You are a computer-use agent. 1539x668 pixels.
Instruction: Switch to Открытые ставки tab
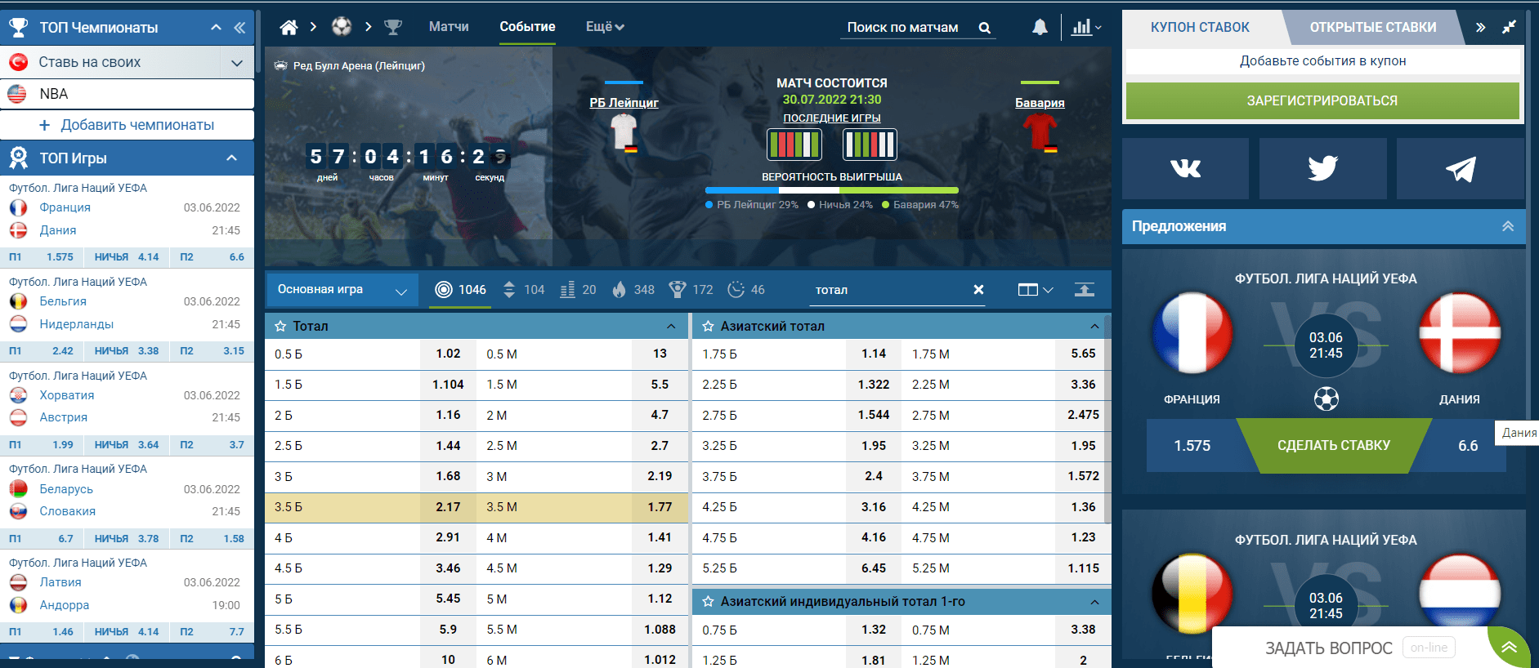[1372, 27]
